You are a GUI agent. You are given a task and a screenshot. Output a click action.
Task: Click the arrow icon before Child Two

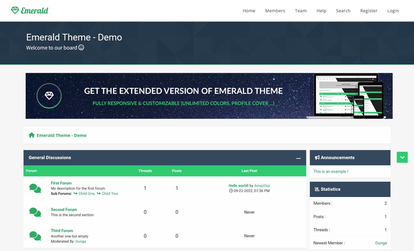(x=99, y=193)
